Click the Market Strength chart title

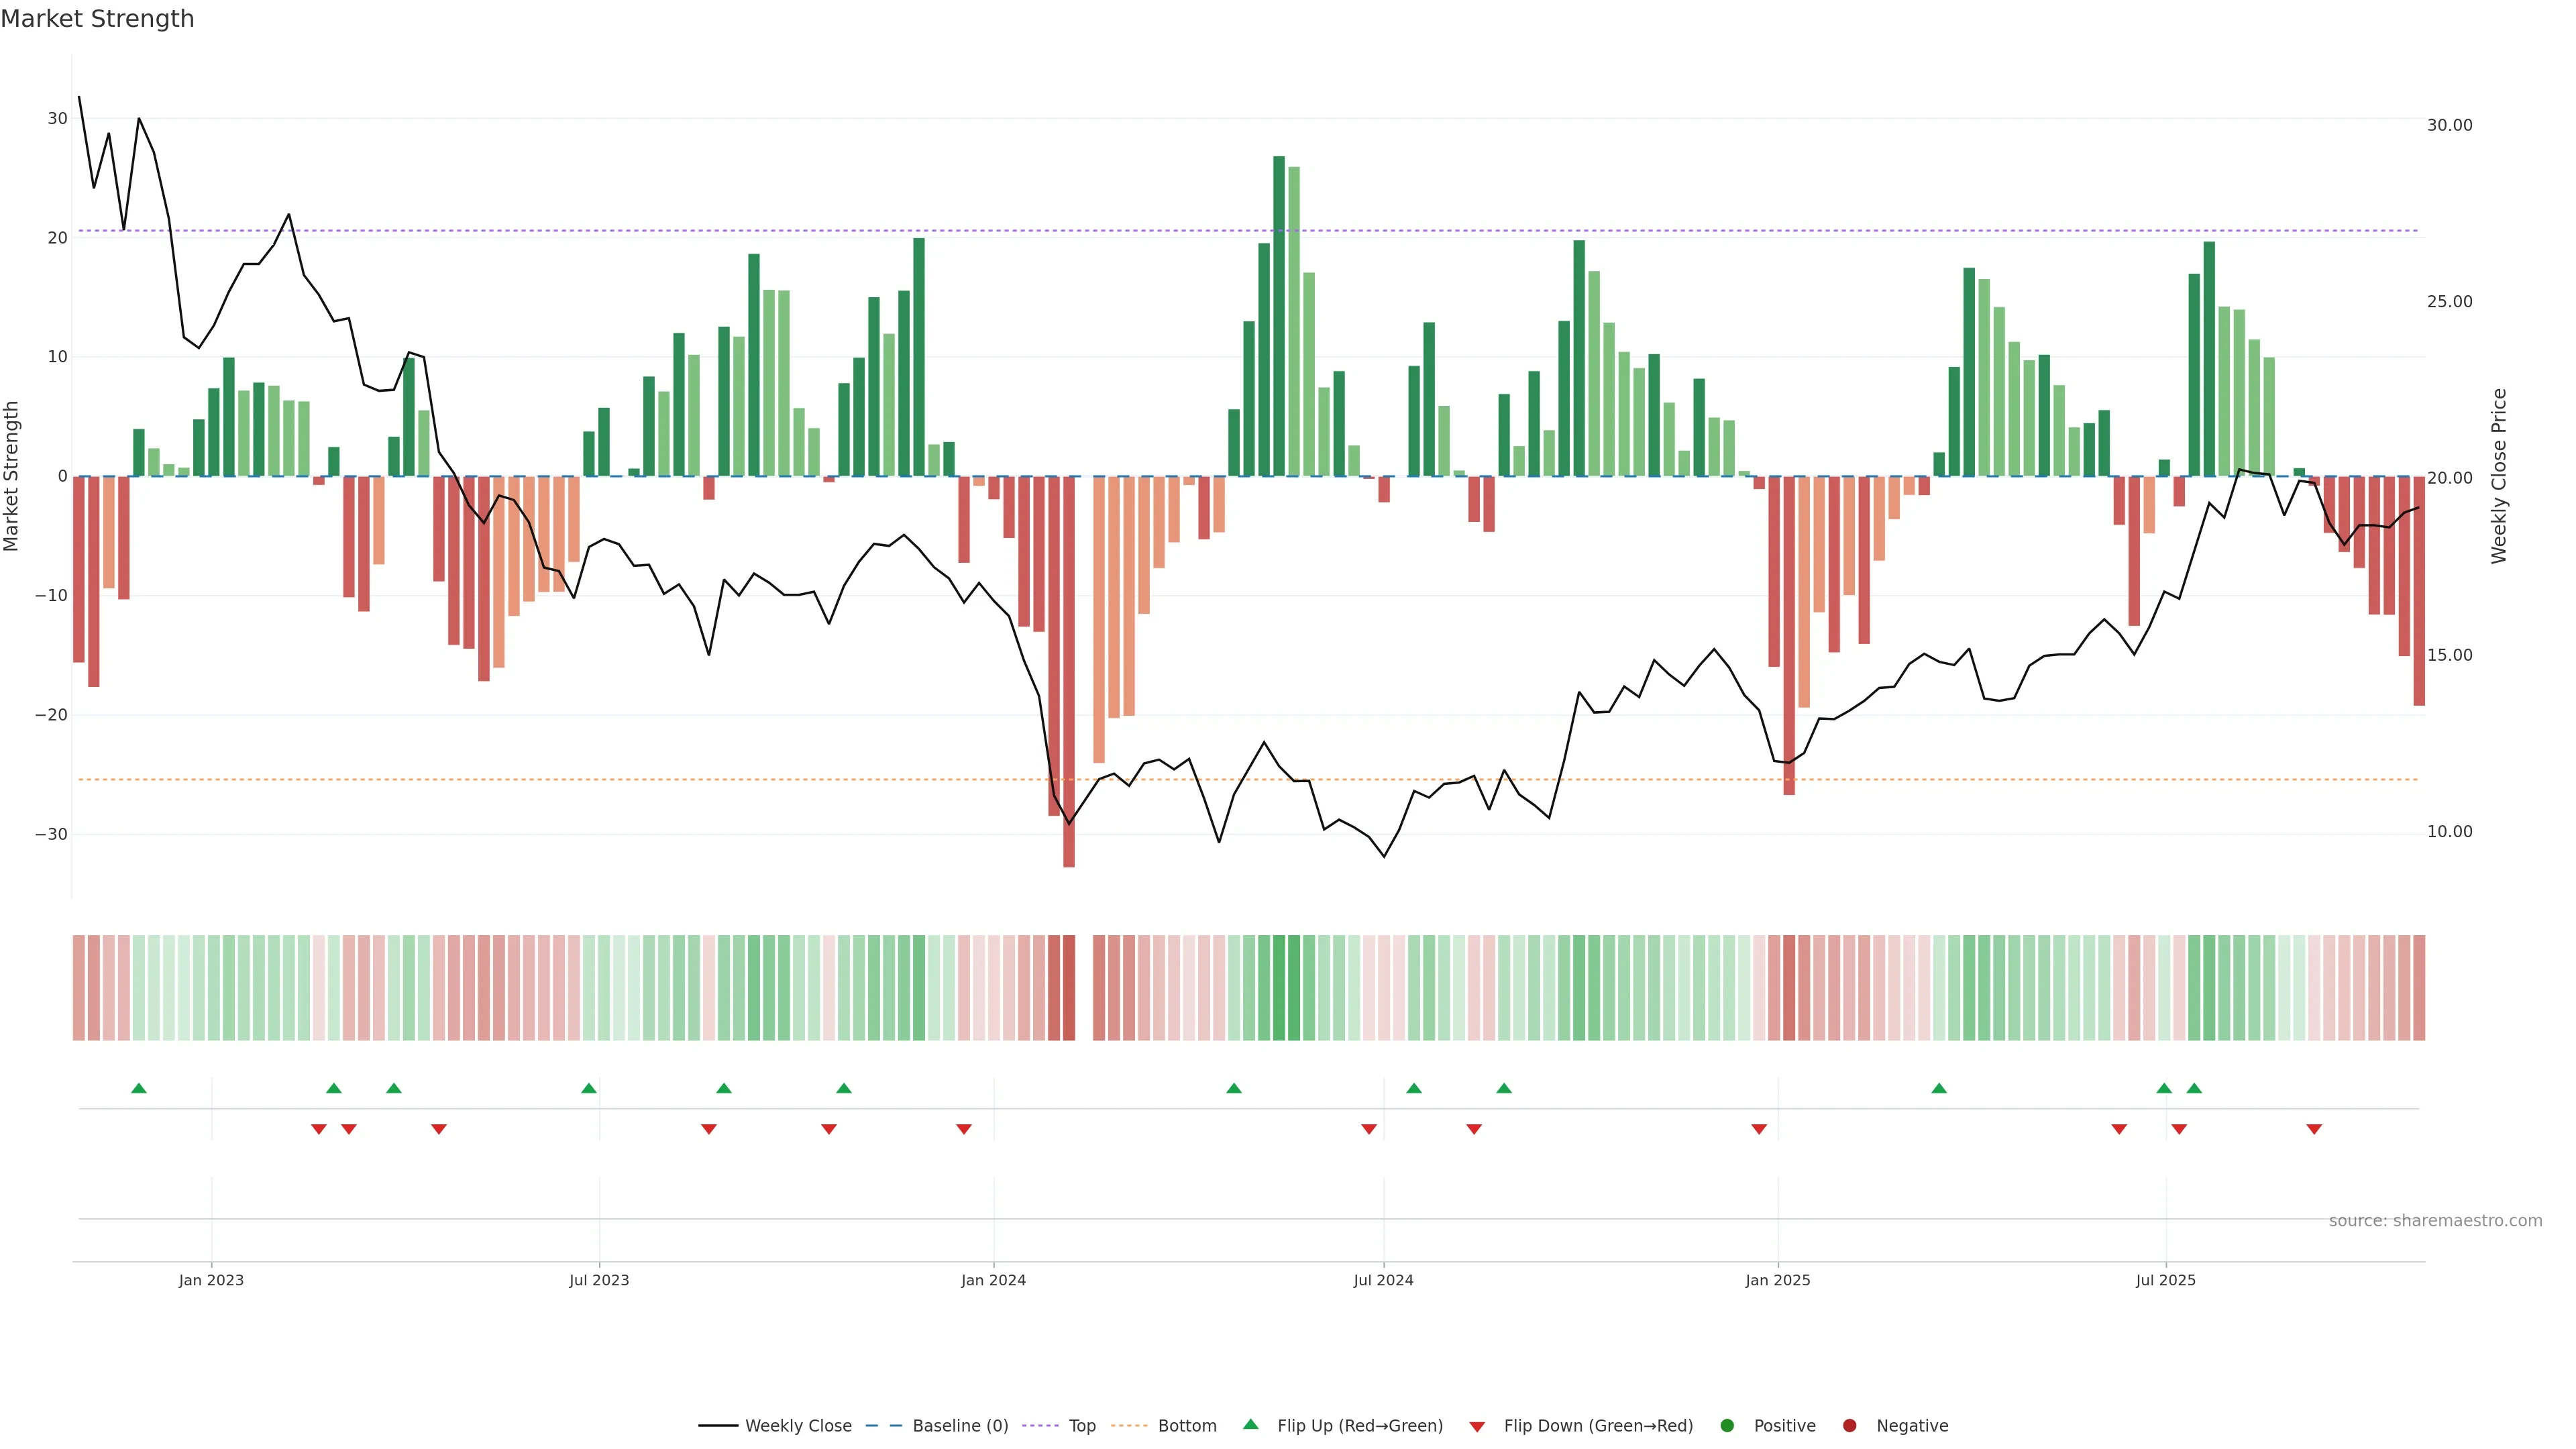97,19
